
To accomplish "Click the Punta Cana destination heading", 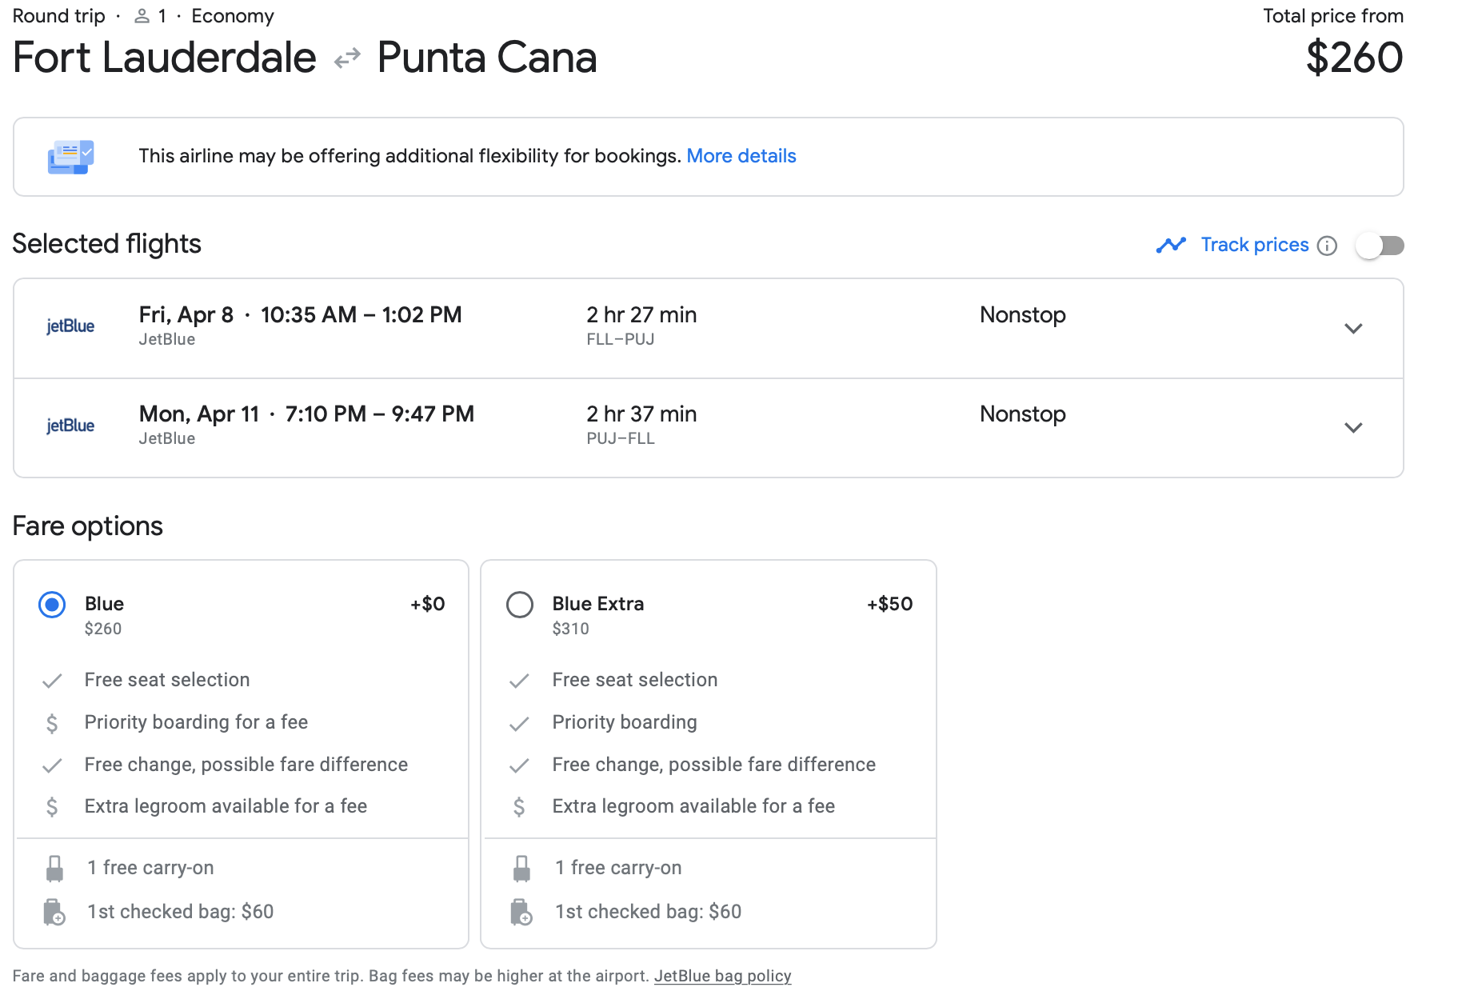I will coord(486,58).
